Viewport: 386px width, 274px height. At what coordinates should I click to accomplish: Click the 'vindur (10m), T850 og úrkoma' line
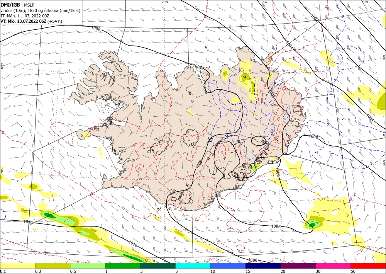pyautogui.click(x=41, y=10)
